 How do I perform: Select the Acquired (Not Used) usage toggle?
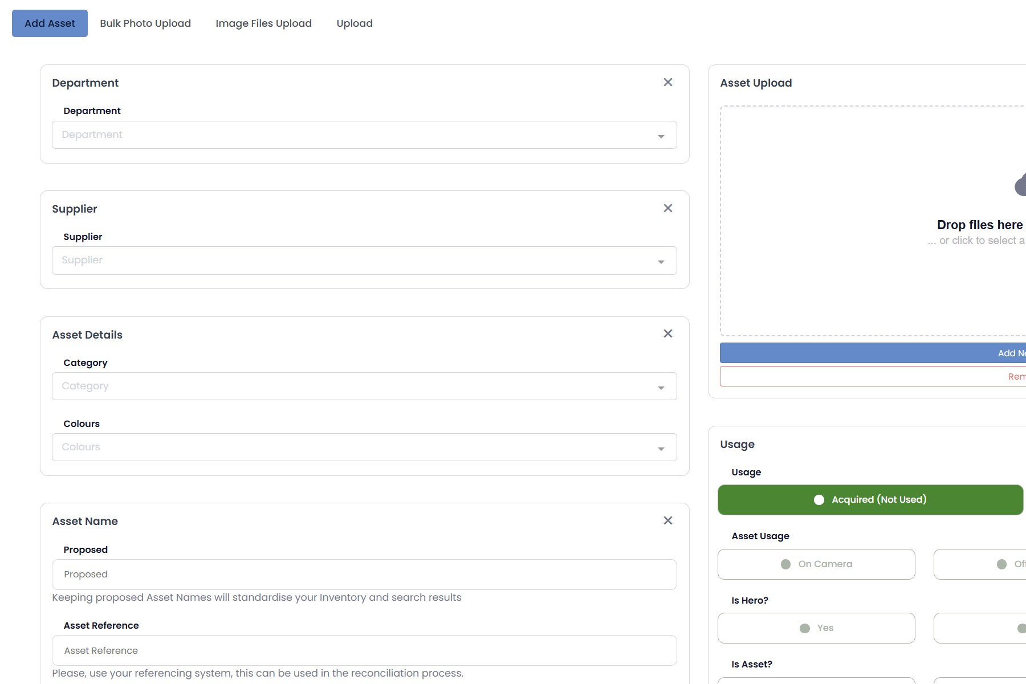(x=870, y=499)
